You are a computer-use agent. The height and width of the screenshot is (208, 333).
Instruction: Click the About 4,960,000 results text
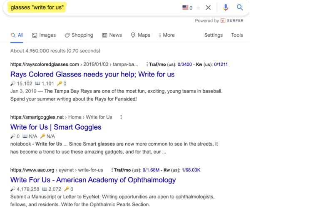pos(55,51)
